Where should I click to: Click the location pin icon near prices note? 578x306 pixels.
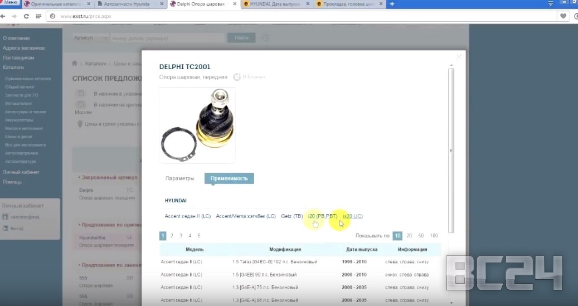80,124
